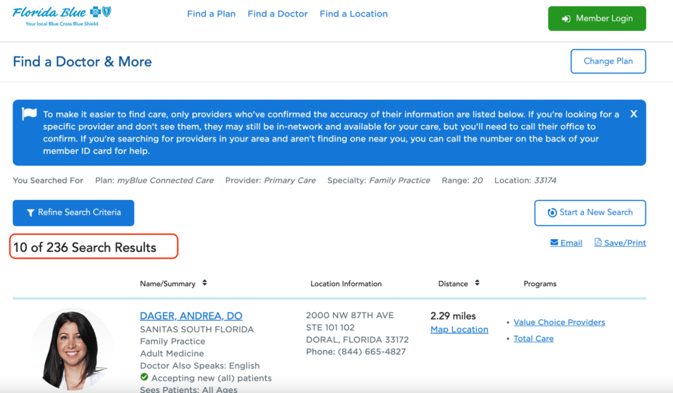Screen dimensions: 673x393
Task: Click the 2.29 miles distance text
Action: click(453, 316)
